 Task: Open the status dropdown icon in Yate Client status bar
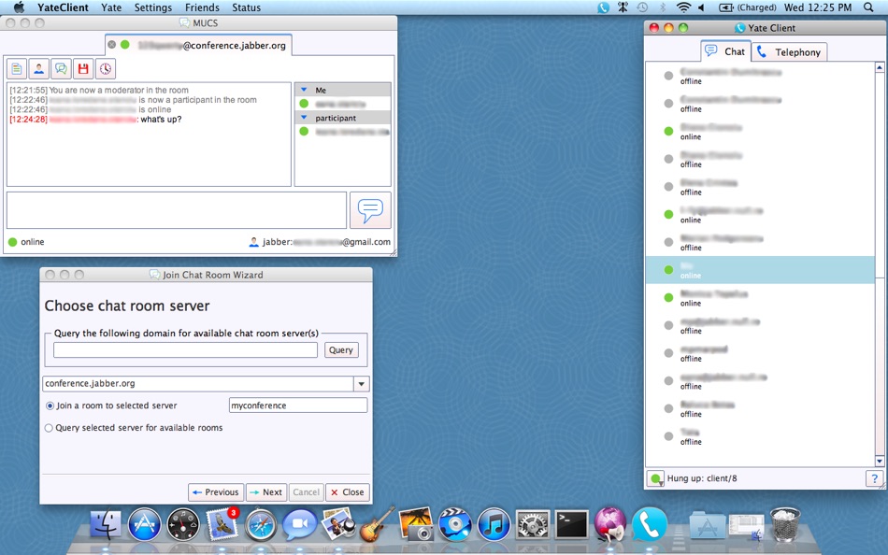656,479
